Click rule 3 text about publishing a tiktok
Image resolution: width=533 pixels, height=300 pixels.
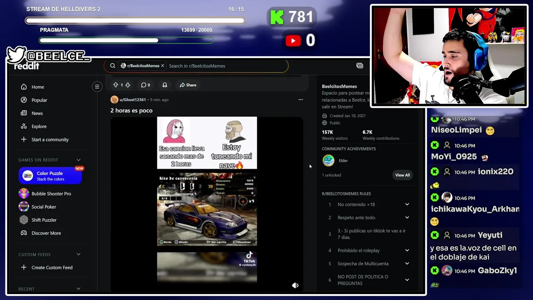tap(371, 234)
